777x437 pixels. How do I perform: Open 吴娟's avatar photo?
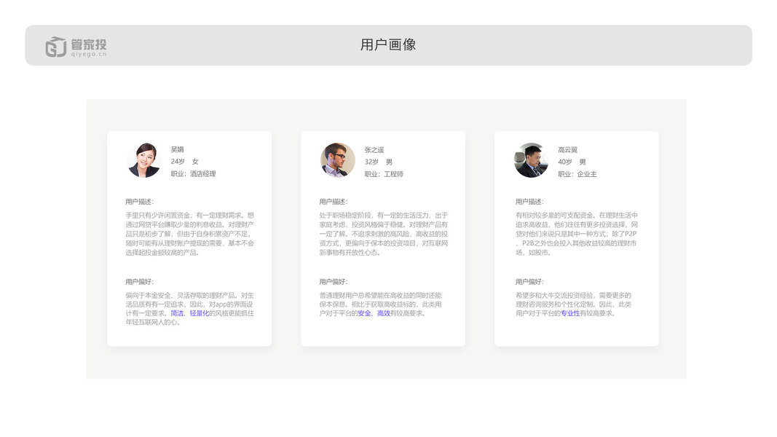click(143, 160)
